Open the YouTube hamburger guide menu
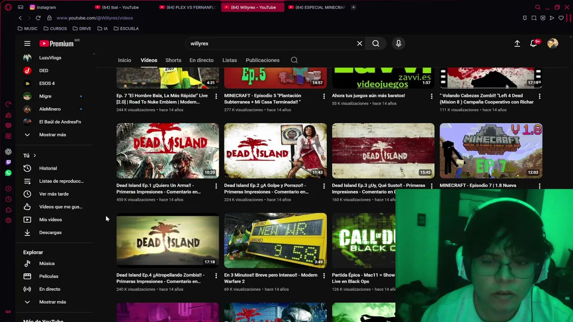Image resolution: width=573 pixels, height=322 pixels. tap(27, 43)
